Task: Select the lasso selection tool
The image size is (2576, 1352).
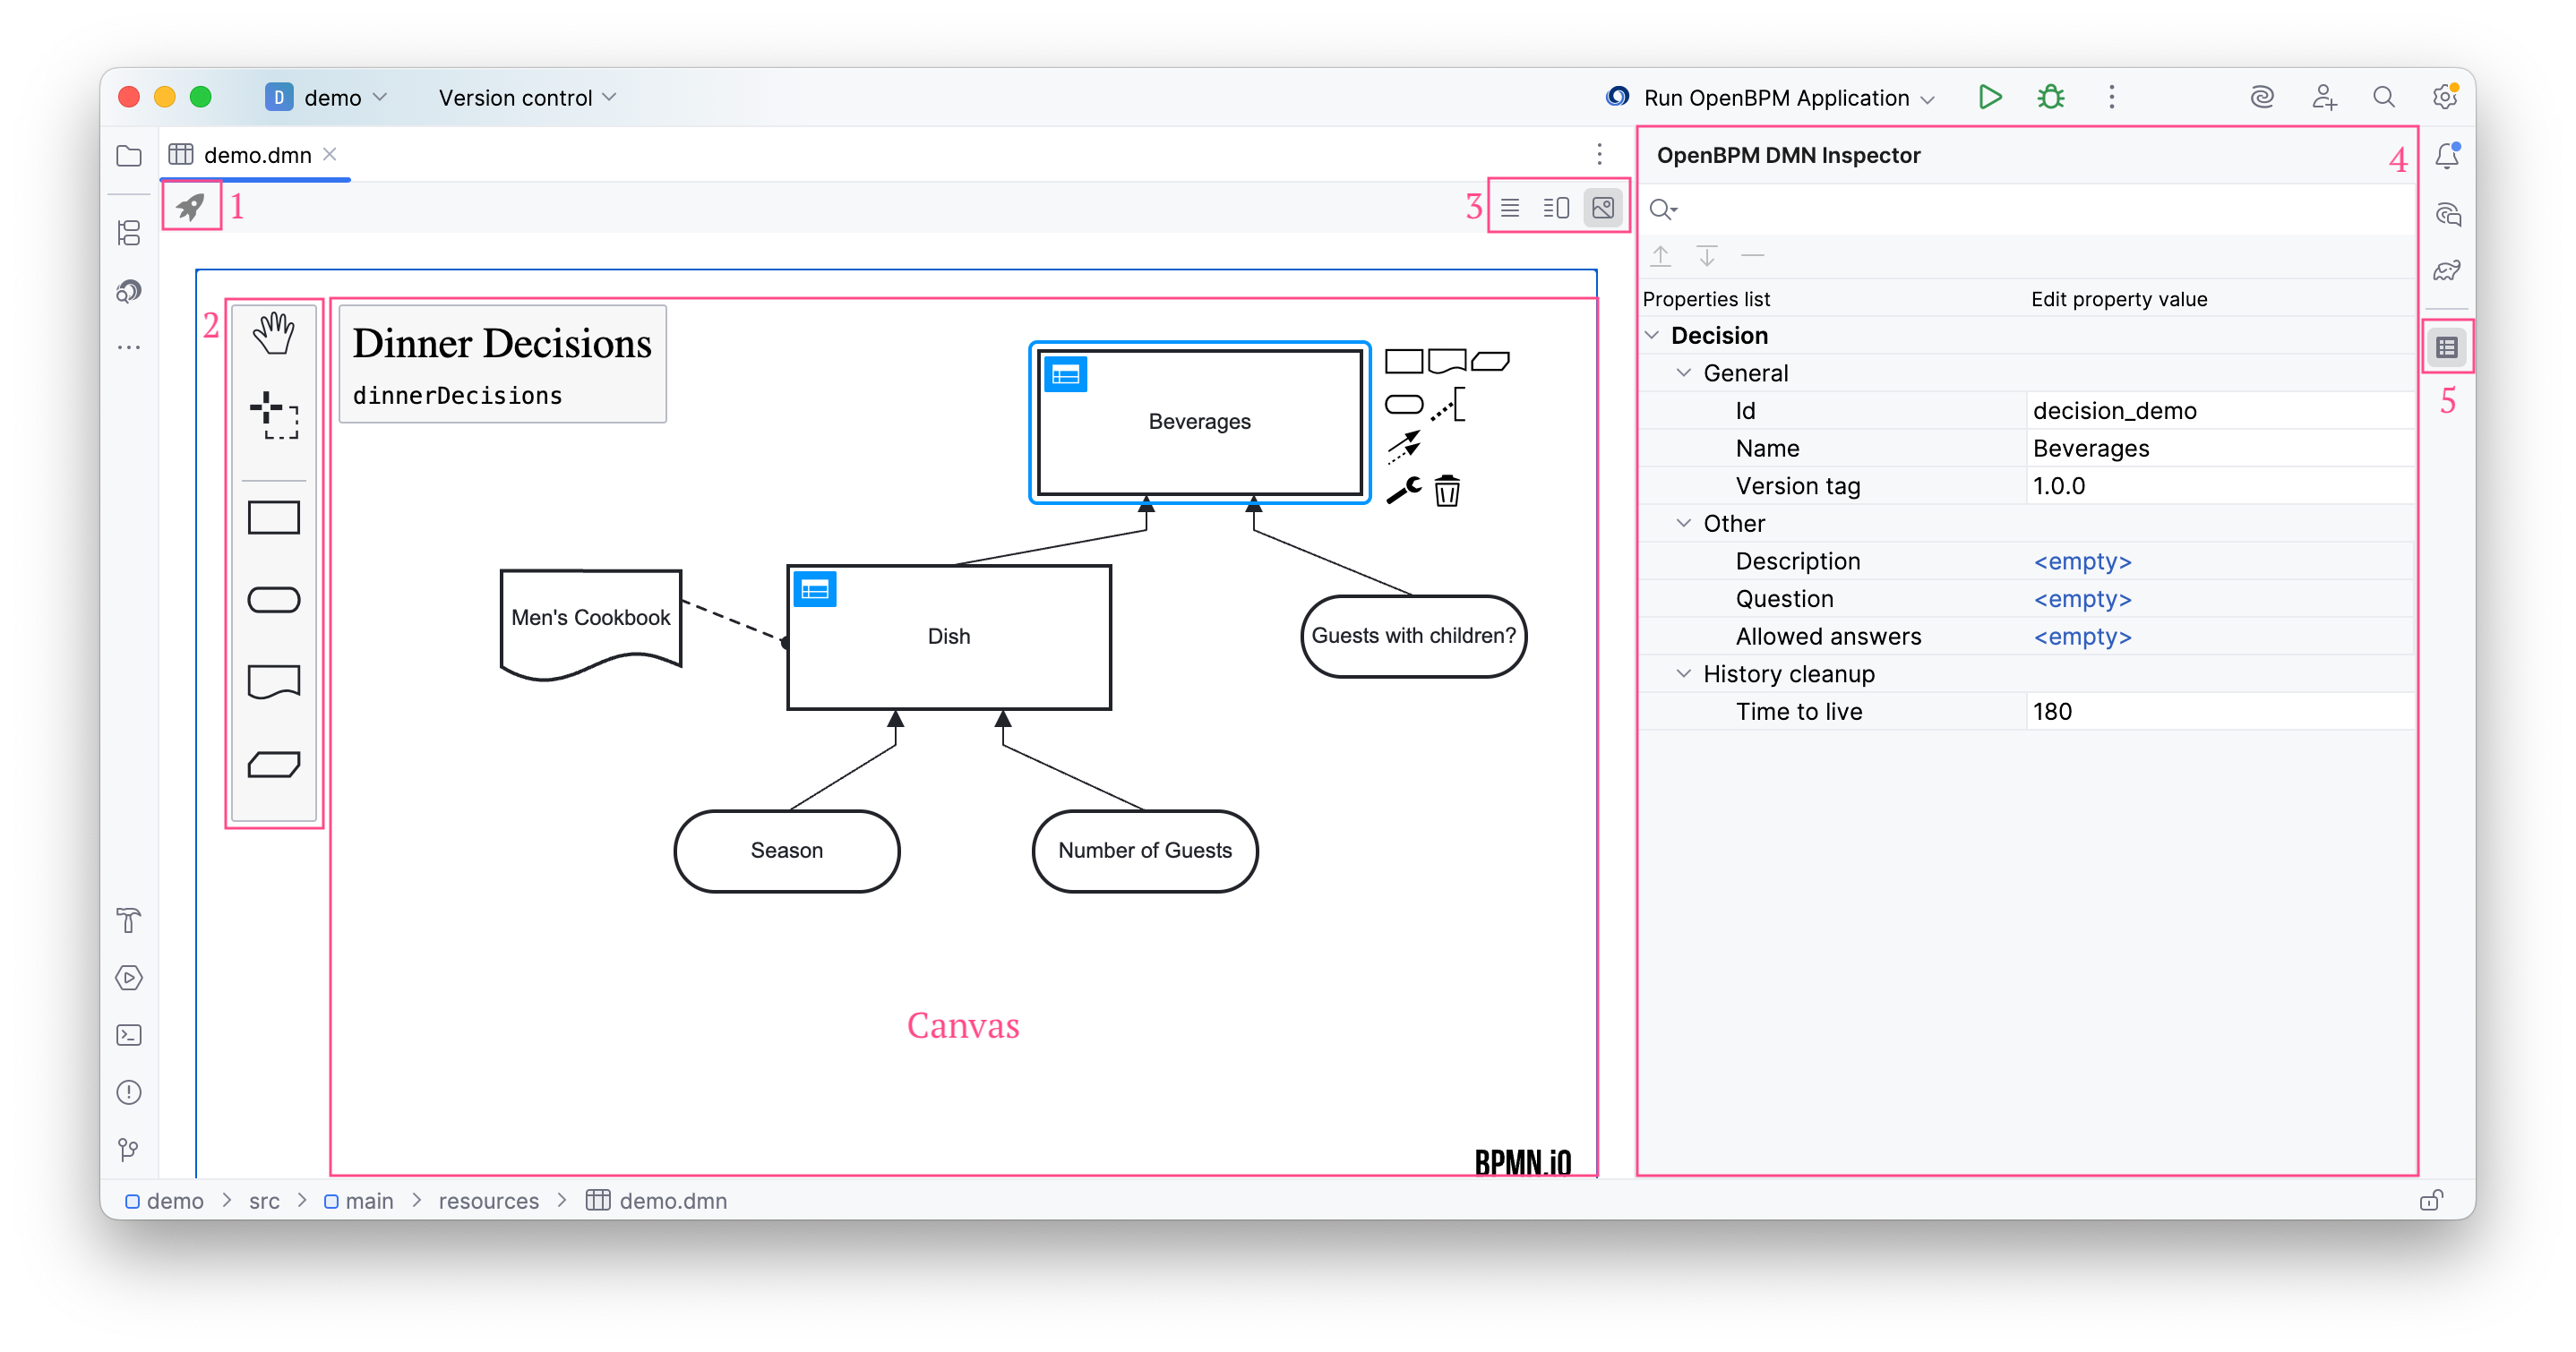Action: 273,415
